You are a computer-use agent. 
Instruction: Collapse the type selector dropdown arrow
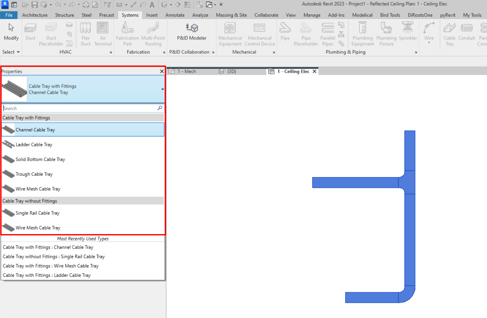tap(162, 89)
